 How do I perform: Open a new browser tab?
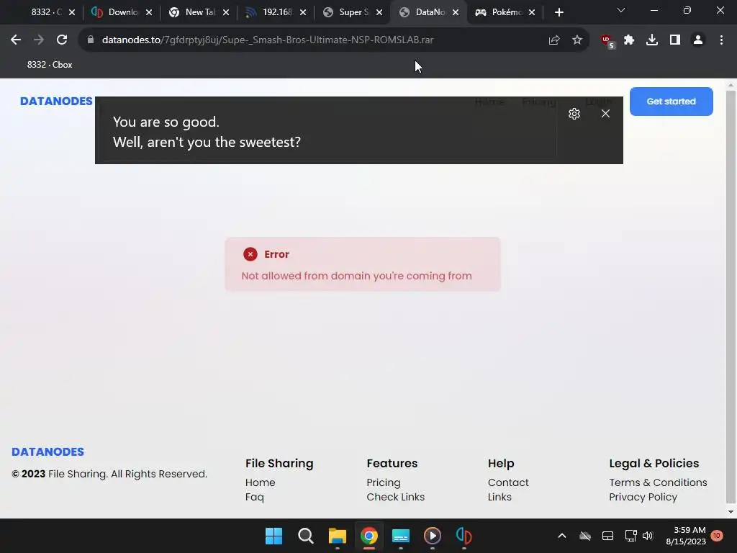coord(559,12)
